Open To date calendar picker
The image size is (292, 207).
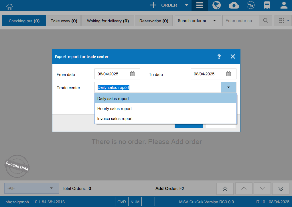point(228,74)
